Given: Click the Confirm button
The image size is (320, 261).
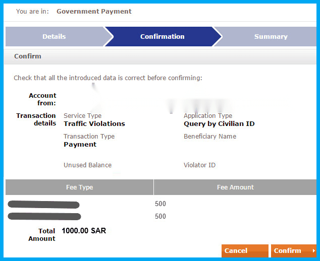Looking at the screenshot, I should [x=294, y=250].
